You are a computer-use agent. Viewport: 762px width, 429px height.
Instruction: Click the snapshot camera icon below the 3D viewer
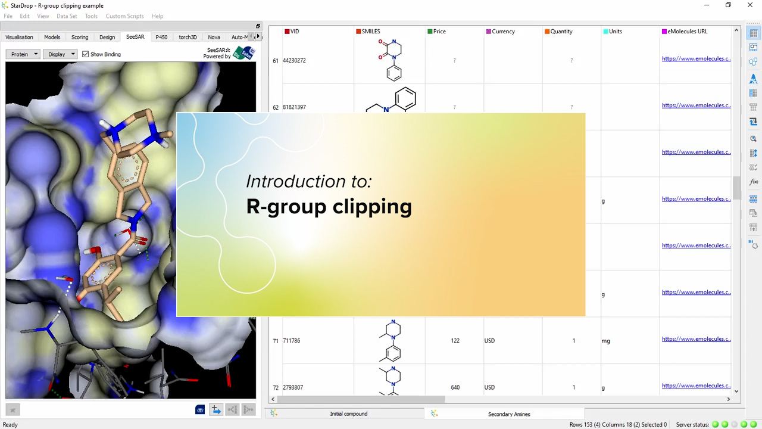point(199,410)
